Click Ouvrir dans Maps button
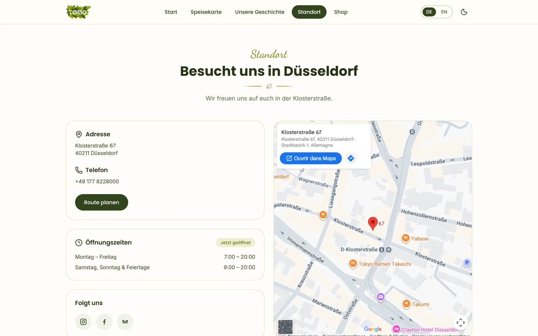Screen dimensions: 538x336 [311, 158]
